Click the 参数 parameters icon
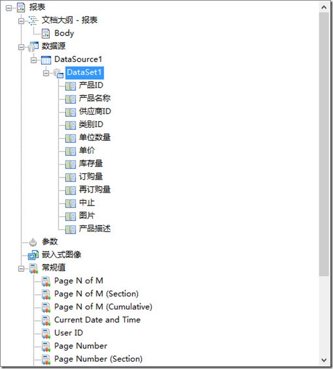This screenshot has width=333, height=369. pos(33,242)
